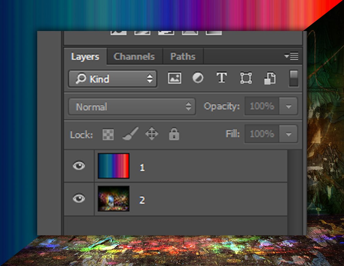Expand the Fill slider arrow
This screenshot has height=266, width=344.
click(289, 134)
